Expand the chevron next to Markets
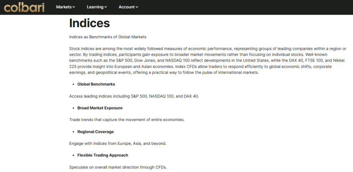This screenshot has height=172, width=353. (x=74, y=7)
